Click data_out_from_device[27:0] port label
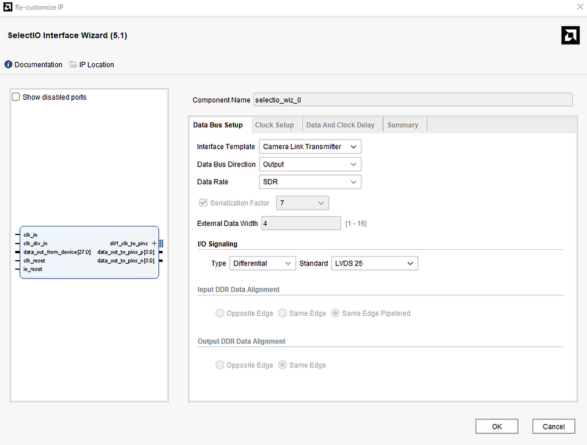 (x=57, y=252)
